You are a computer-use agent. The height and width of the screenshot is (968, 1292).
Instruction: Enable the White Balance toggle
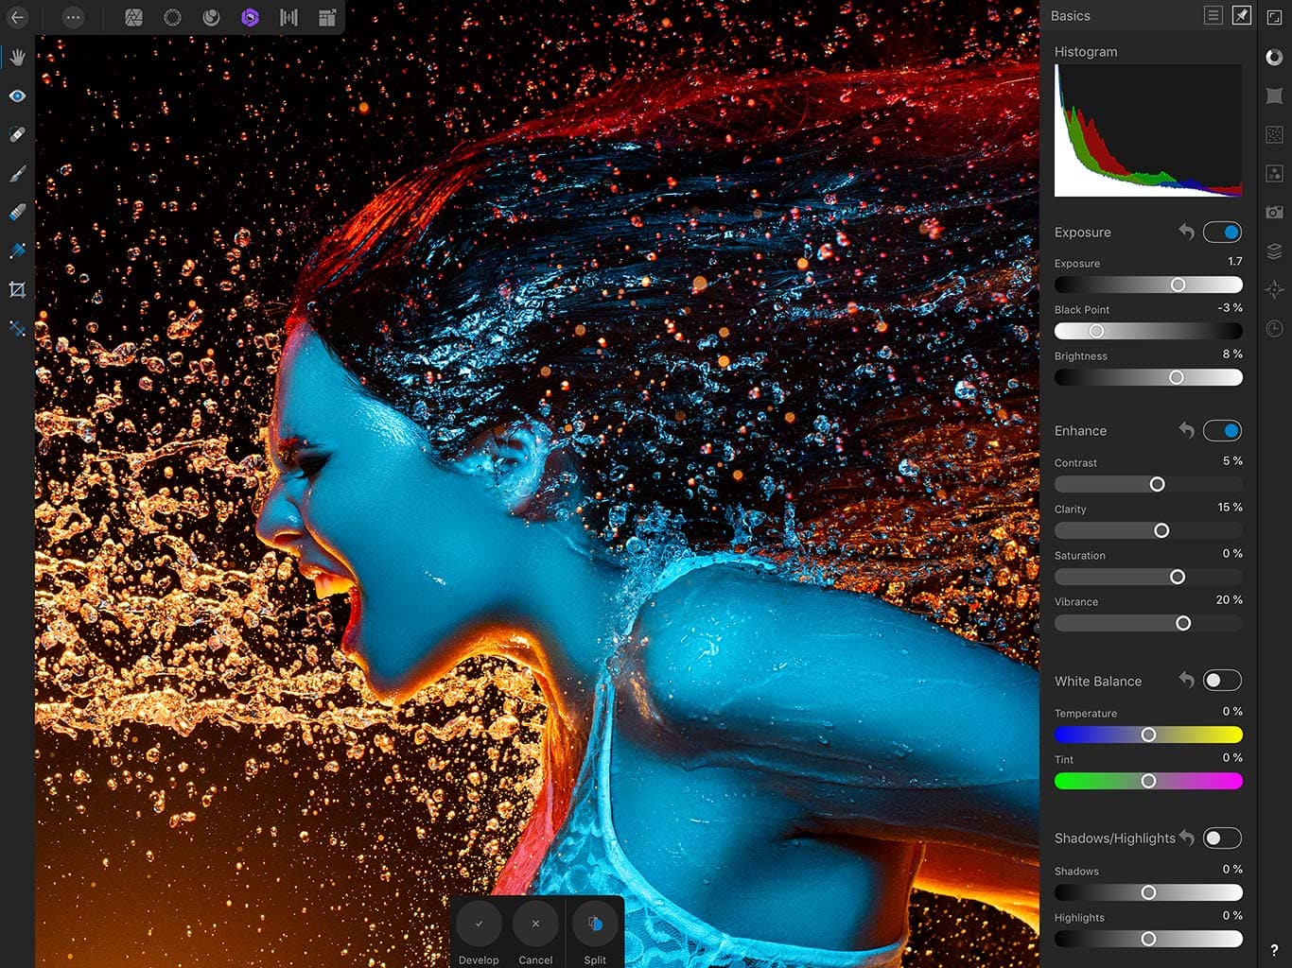tap(1223, 680)
